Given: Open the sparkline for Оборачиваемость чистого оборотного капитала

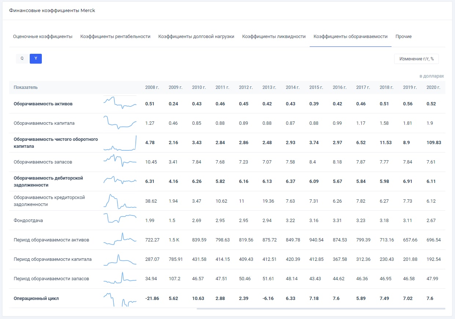Looking at the screenshot, I should [x=120, y=143].
